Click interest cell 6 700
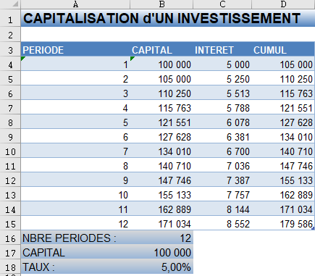315x276 pixels. (x=222, y=151)
